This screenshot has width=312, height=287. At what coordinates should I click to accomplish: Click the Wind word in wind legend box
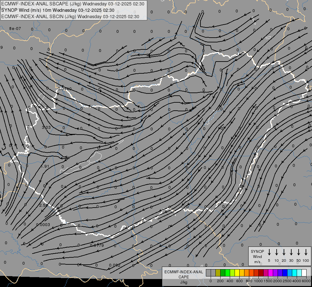point(257,257)
